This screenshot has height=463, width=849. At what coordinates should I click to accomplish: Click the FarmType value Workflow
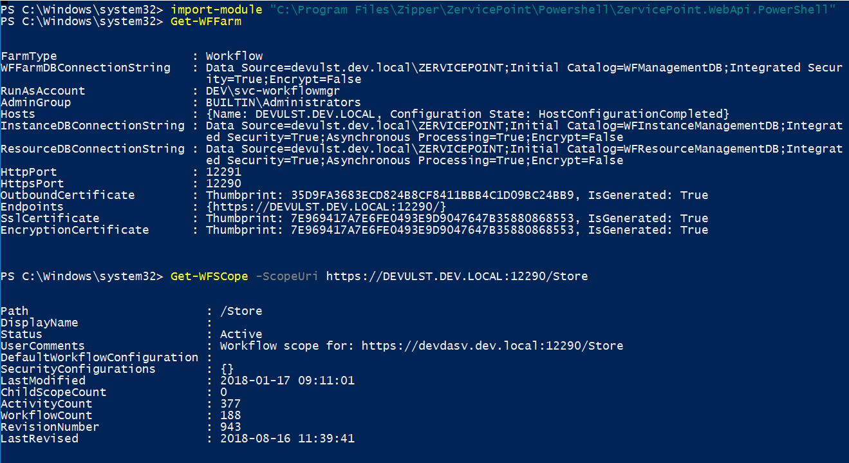click(x=234, y=56)
